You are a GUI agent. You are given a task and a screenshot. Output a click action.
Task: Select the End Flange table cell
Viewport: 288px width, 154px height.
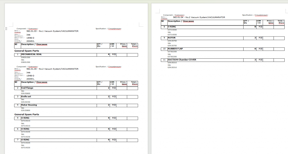click(27, 88)
